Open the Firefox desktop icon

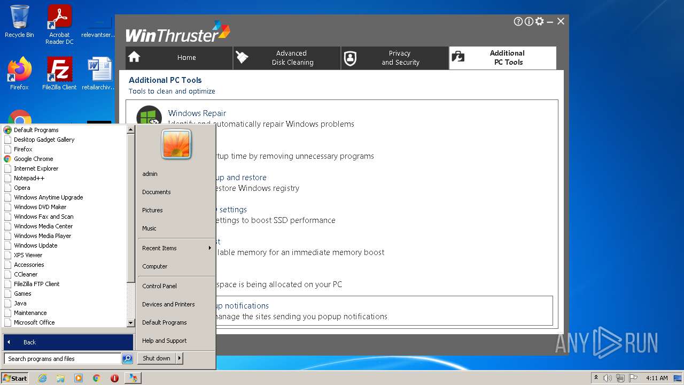pyautogui.click(x=19, y=73)
